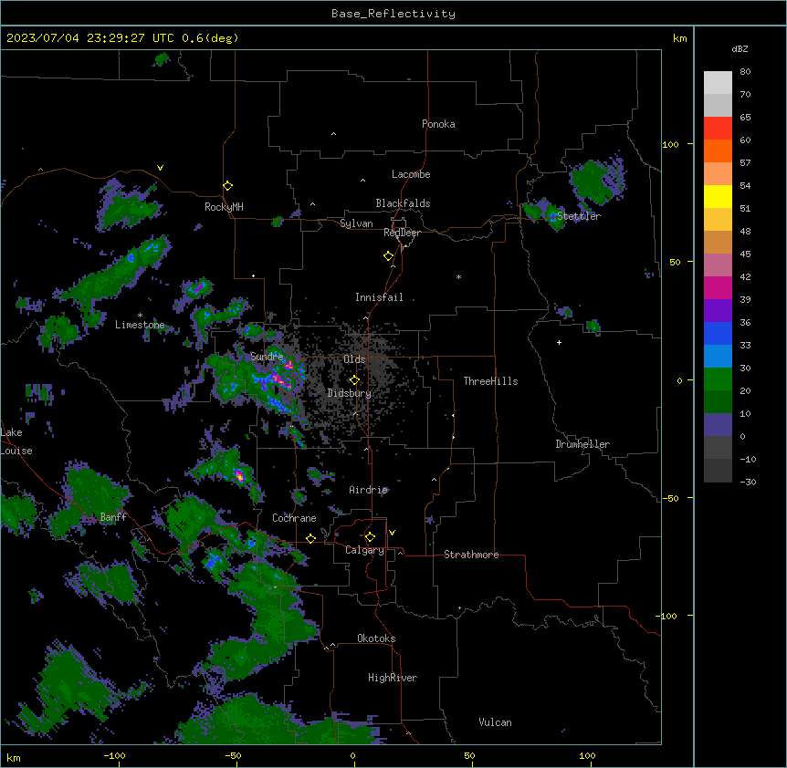Click the 20 dBZ dark green legend swatch
The image size is (787, 768).
(718, 401)
